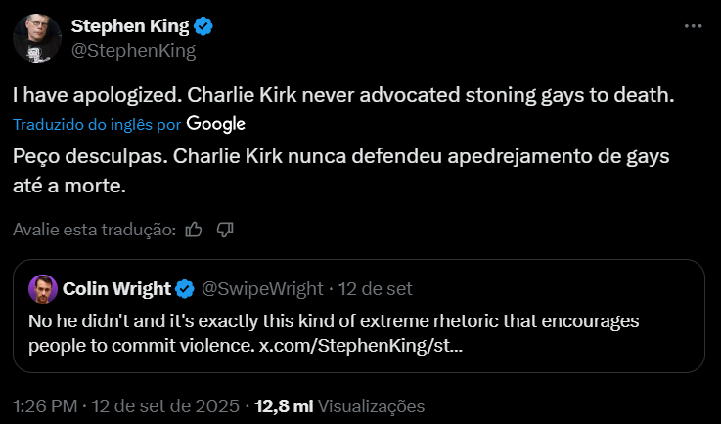The image size is (721, 424).
Task: Click the original English tweet text
Action: point(342,96)
